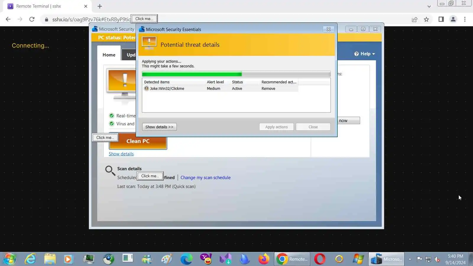Open the Windows flag icon on taskbar
The width and height of the screenshot is (473, 266).
tap(358, 259)
